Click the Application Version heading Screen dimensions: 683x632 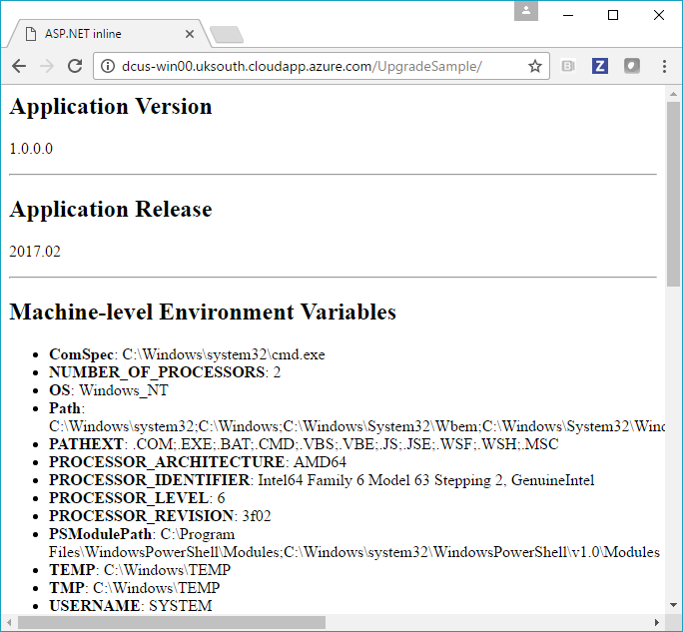point(111,106)
